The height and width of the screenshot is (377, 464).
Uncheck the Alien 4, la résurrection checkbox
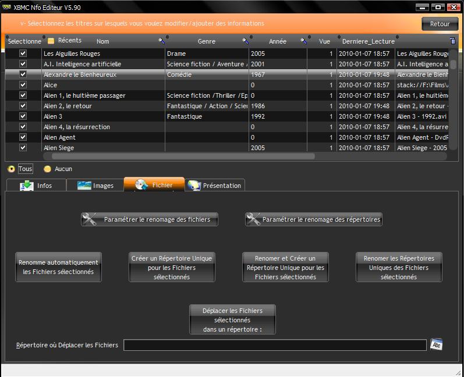[23, 127]
